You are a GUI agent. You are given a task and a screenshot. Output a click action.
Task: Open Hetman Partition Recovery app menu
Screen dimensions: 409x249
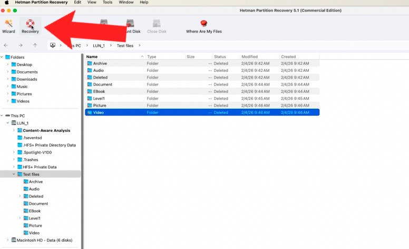coord(41,2)
